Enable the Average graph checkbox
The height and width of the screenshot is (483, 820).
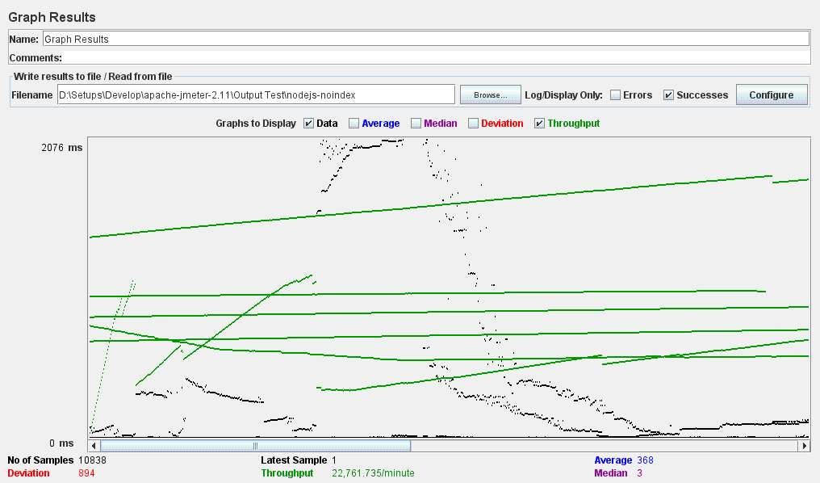pyautogui.click(x=354, y=124)
